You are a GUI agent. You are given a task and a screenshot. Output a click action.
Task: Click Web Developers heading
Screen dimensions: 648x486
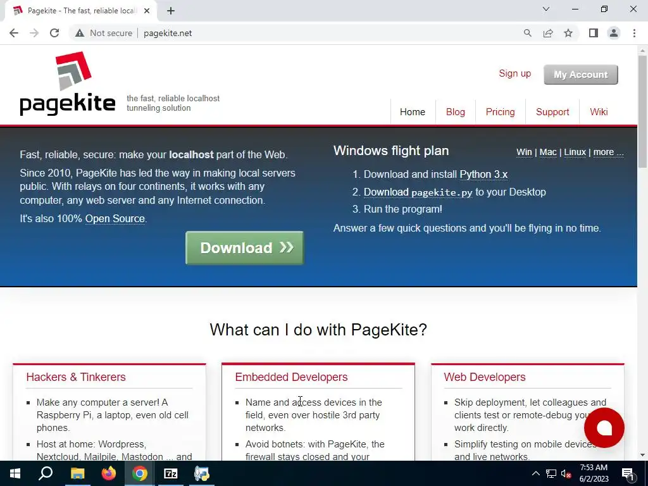484,377
